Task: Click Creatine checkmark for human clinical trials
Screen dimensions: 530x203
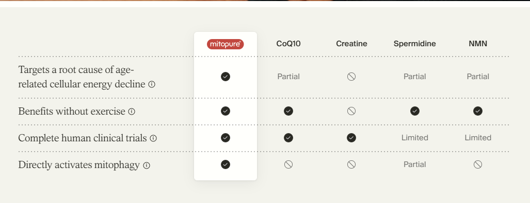Action: pos(351,138)
